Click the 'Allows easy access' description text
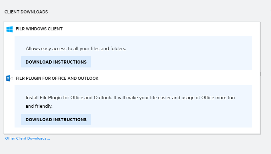Image resolution: width=271 pixels, height=154 pixels. tap(76, 48)
